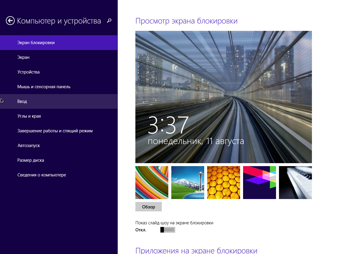Go to the Автозапуск section
Image resolution: width=339 pixels, height=254 pixels.
[59, 145]
